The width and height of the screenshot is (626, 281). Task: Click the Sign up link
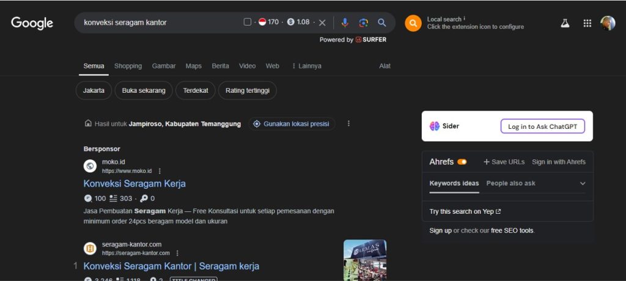[440, 230]
